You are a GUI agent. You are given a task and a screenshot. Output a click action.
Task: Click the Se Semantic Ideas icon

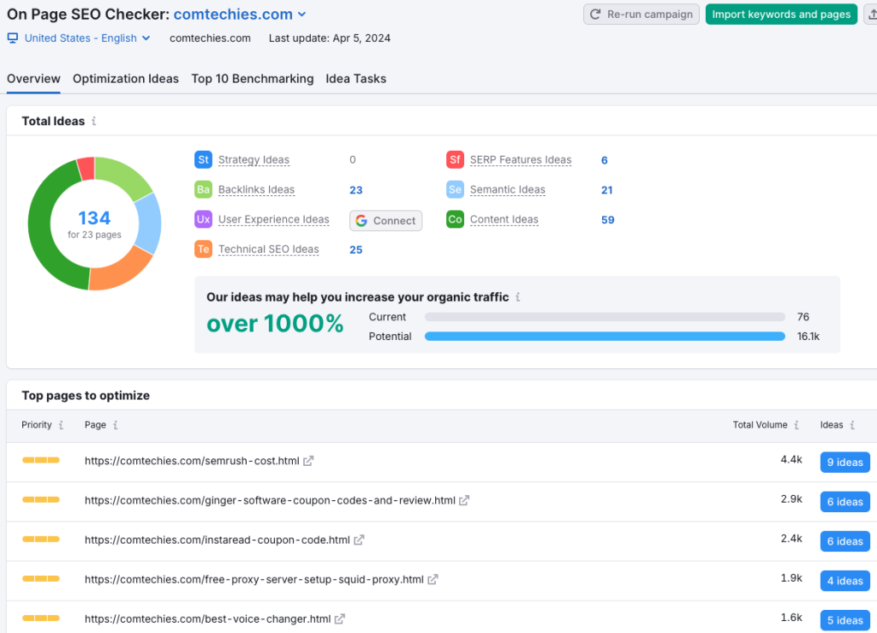pyautogui.click(x=455, y=189)
